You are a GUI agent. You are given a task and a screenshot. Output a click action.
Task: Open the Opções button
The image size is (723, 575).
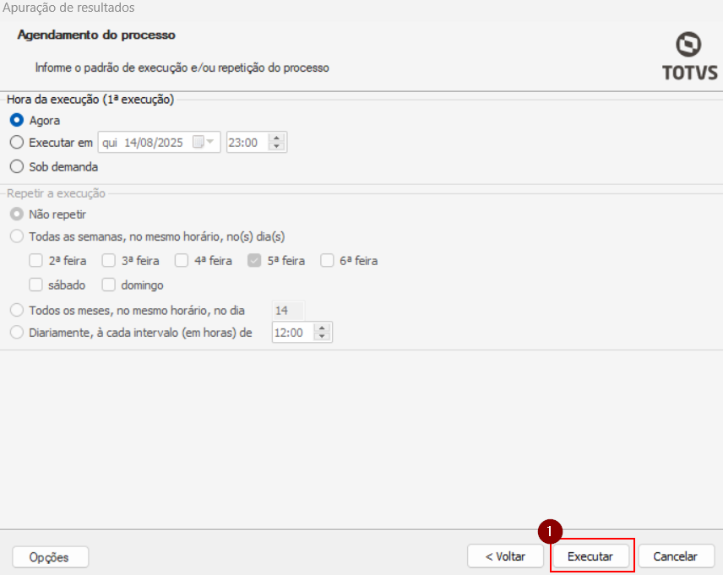coord(51,557)
